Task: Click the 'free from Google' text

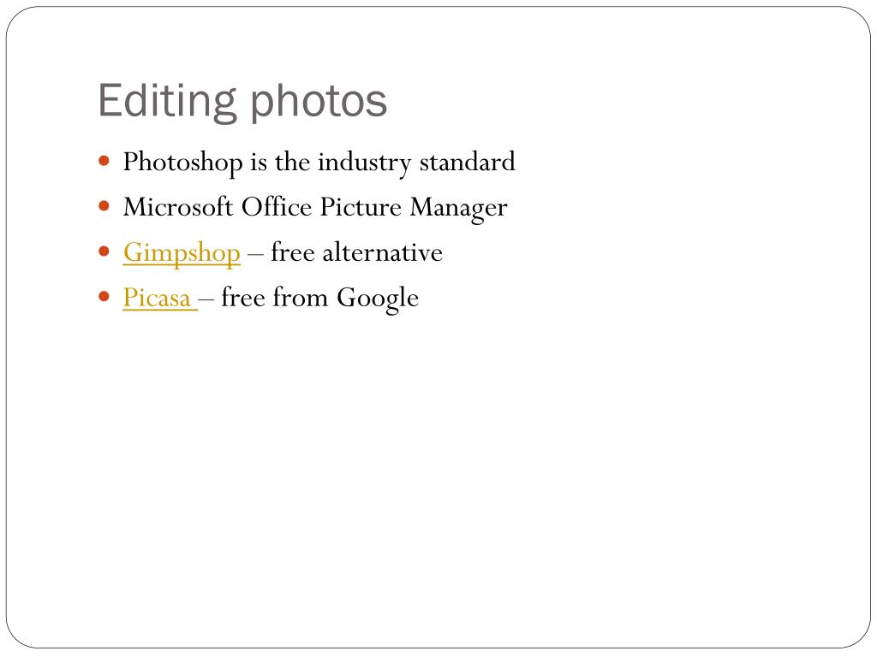Action: click(x=320, y=299)
